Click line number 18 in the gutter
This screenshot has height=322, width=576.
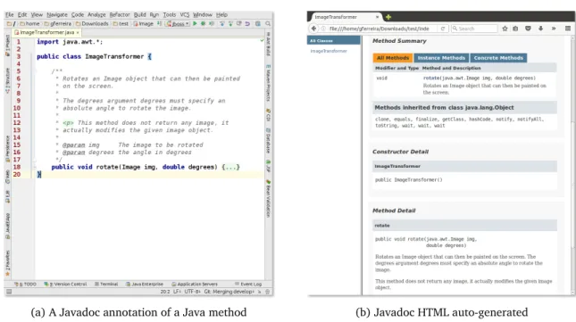17,167
